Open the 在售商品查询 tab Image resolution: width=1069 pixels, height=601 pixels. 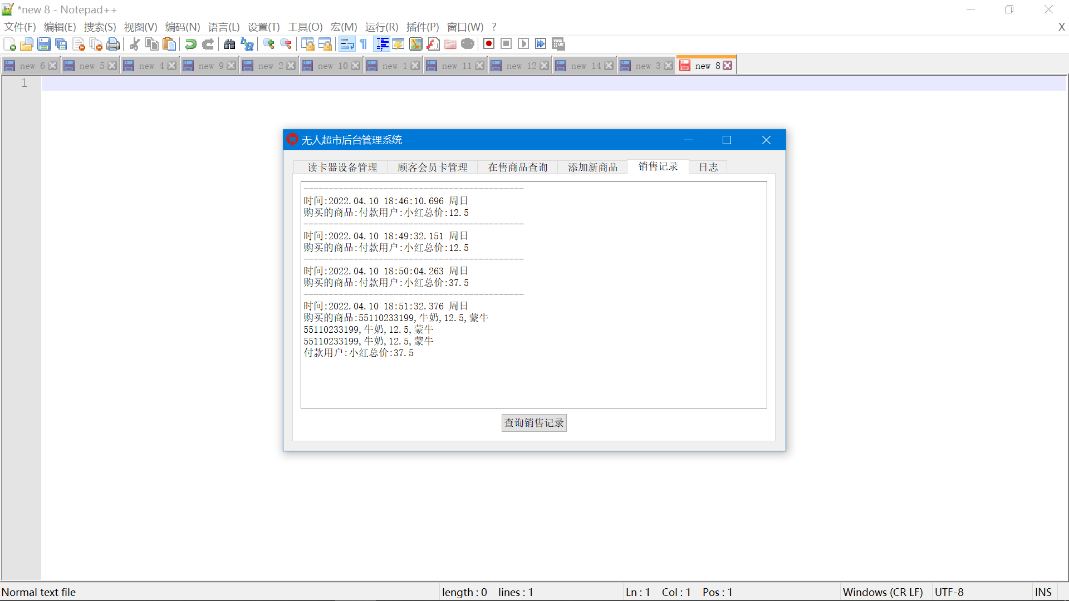tap(518, 168)
